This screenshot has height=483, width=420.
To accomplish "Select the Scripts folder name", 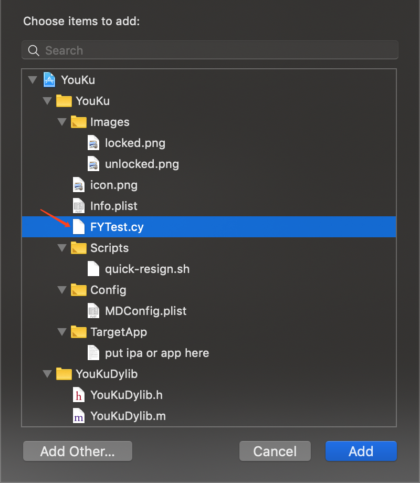I will click(x=109, y=248).
